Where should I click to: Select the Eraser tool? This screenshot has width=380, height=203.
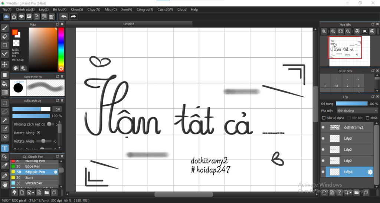tap(4, 37)
